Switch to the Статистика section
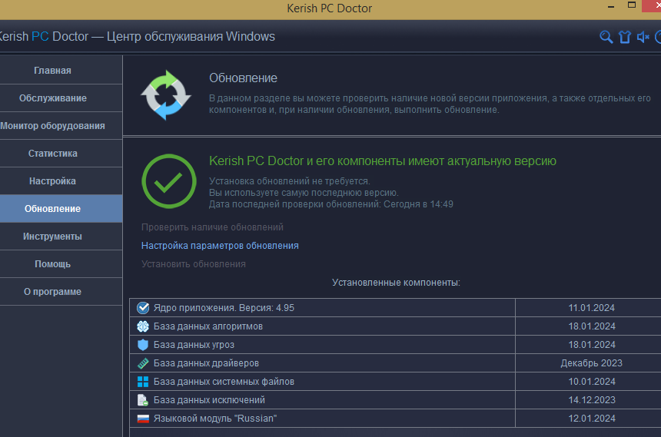Image resolution: width=661 pixels, height=437 pixels. click(x=61, y=154)
